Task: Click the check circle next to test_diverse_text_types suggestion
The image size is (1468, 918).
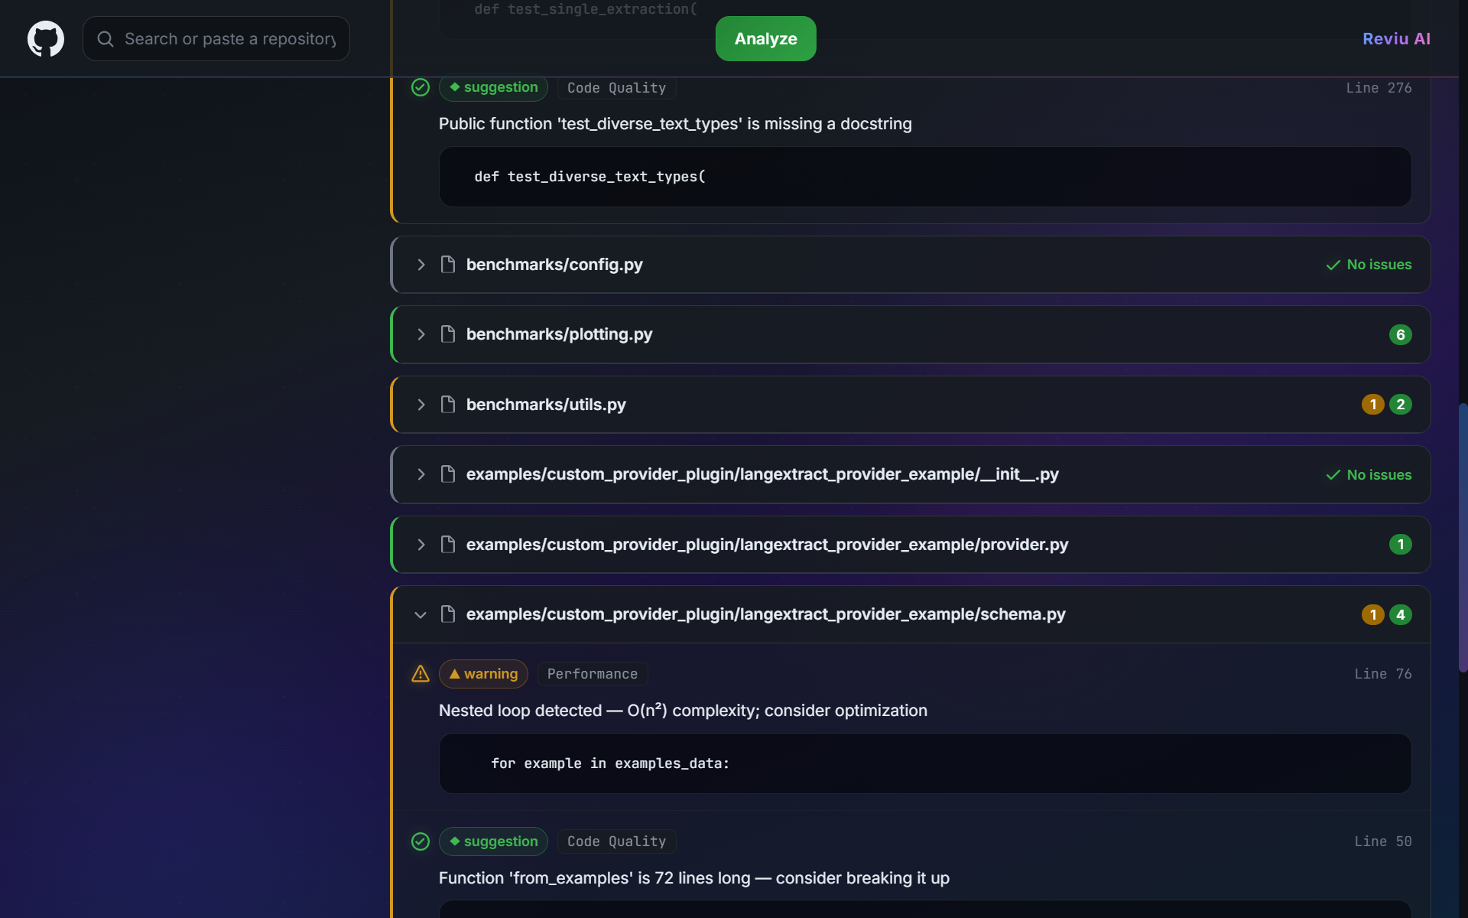Action: [421, 87]
